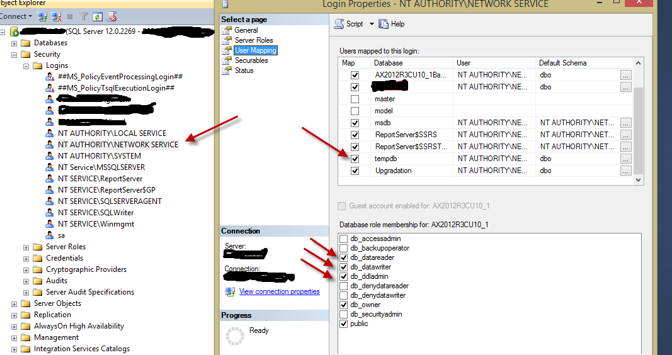Open the Script dropdown arrow
This screenshot has width=672, height=355.
tap(372, 24)
